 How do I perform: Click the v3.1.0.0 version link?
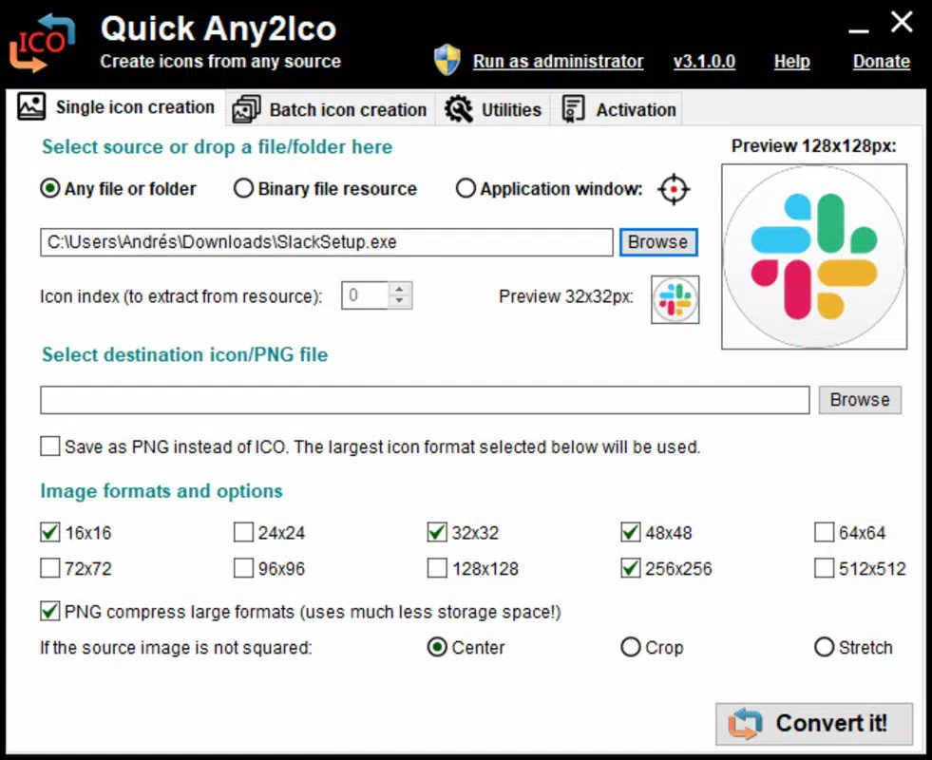tap(704, 61)
